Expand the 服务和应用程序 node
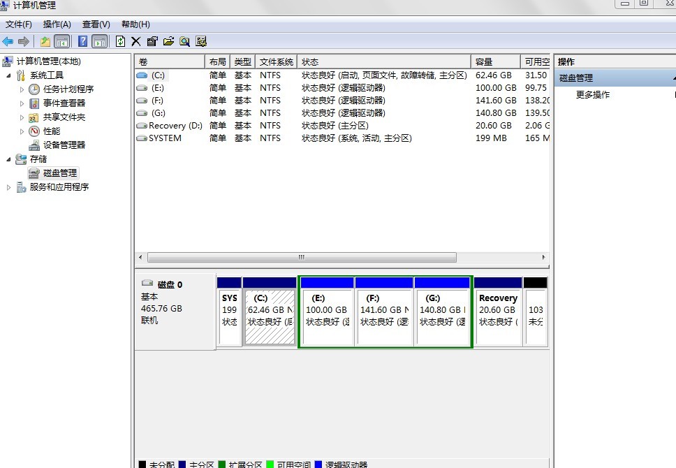This screenshot has width=676, height=468. tap(8, 187)
